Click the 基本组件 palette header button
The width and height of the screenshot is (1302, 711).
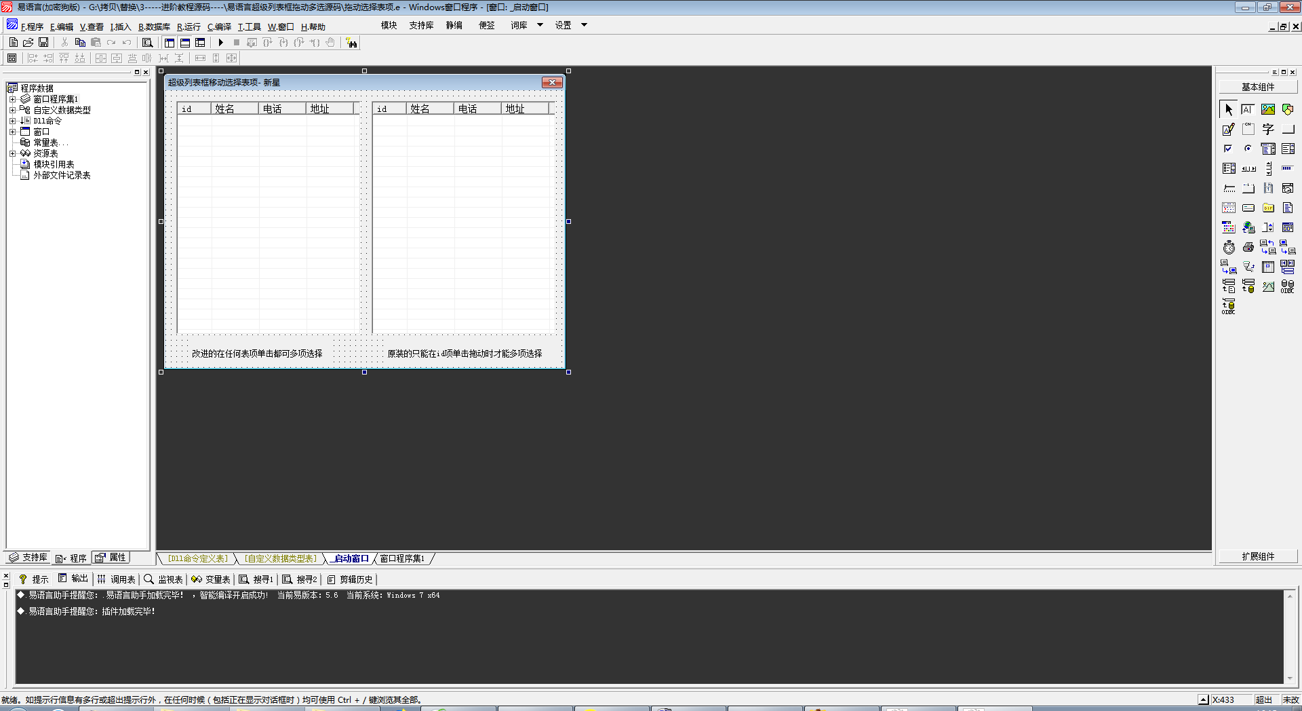pos(1258,87)
